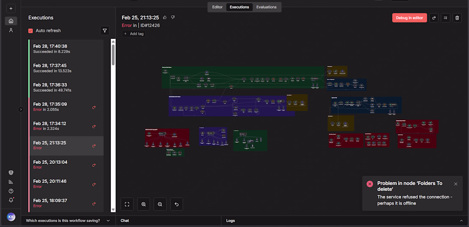Open the KK user avatar menu
This screenshot has width=469, height=227.
[11, 217]
